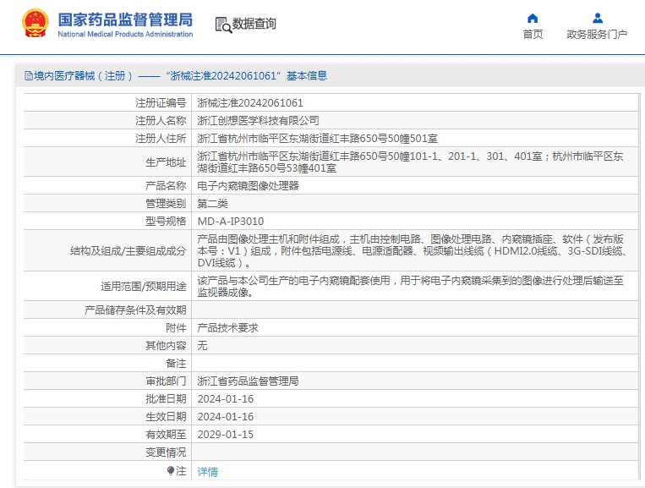Select 浙江创想医学科技有限公司 cell
Image resolution: width=645 pixels, height=488 pixels.
click(x=258, y=121)
